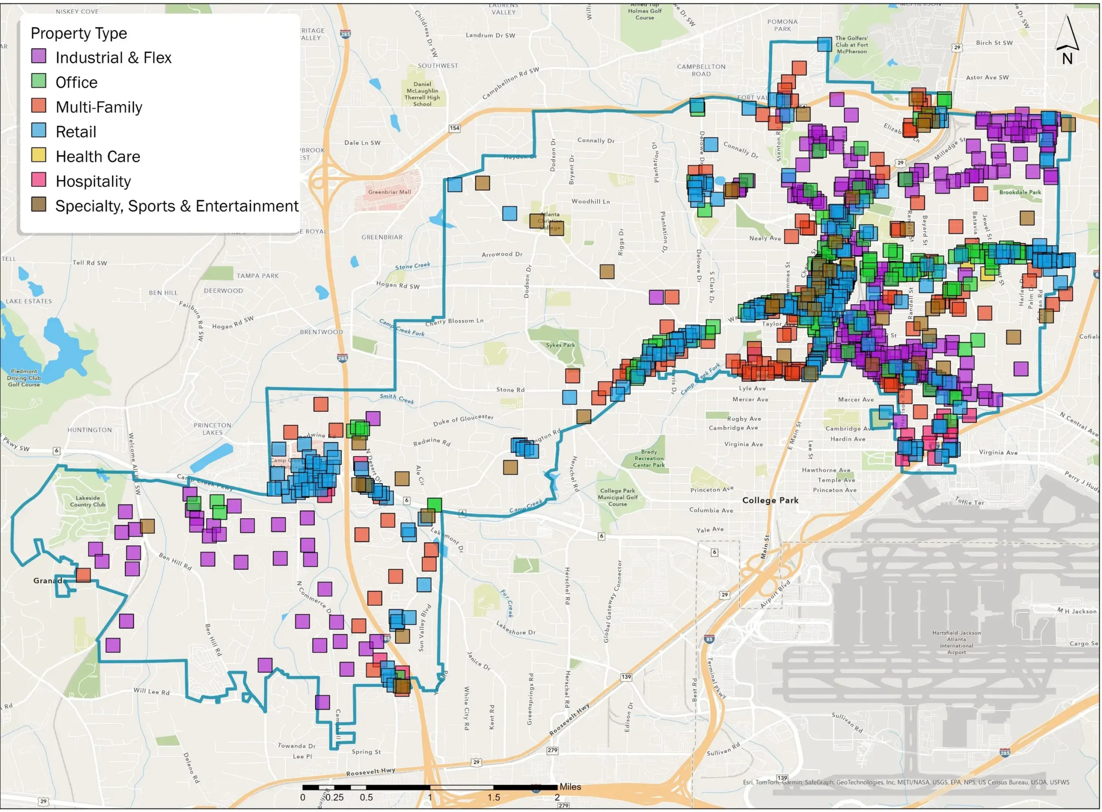Click the Health Care yellow legend square
Image resolution: width=1102 pixels, height=812 pixels.
point(39,155)
